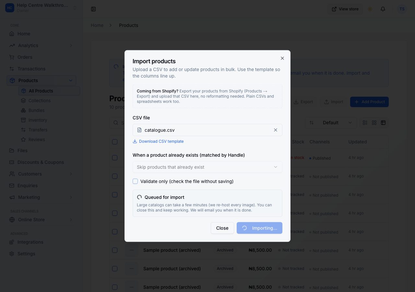The image size is (415, 292).
Task: Open Files in the sidebar
Action: pyautogui.click(x=41, y=151)
